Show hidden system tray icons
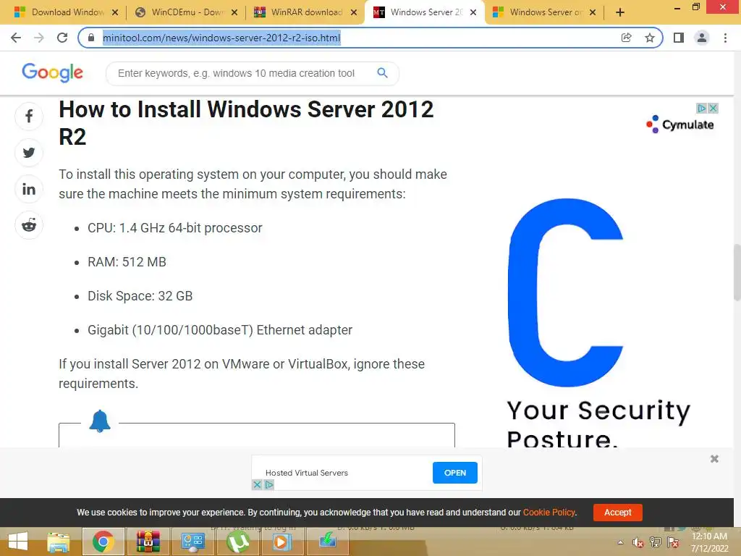741x556 pixels. pos(620,542)
